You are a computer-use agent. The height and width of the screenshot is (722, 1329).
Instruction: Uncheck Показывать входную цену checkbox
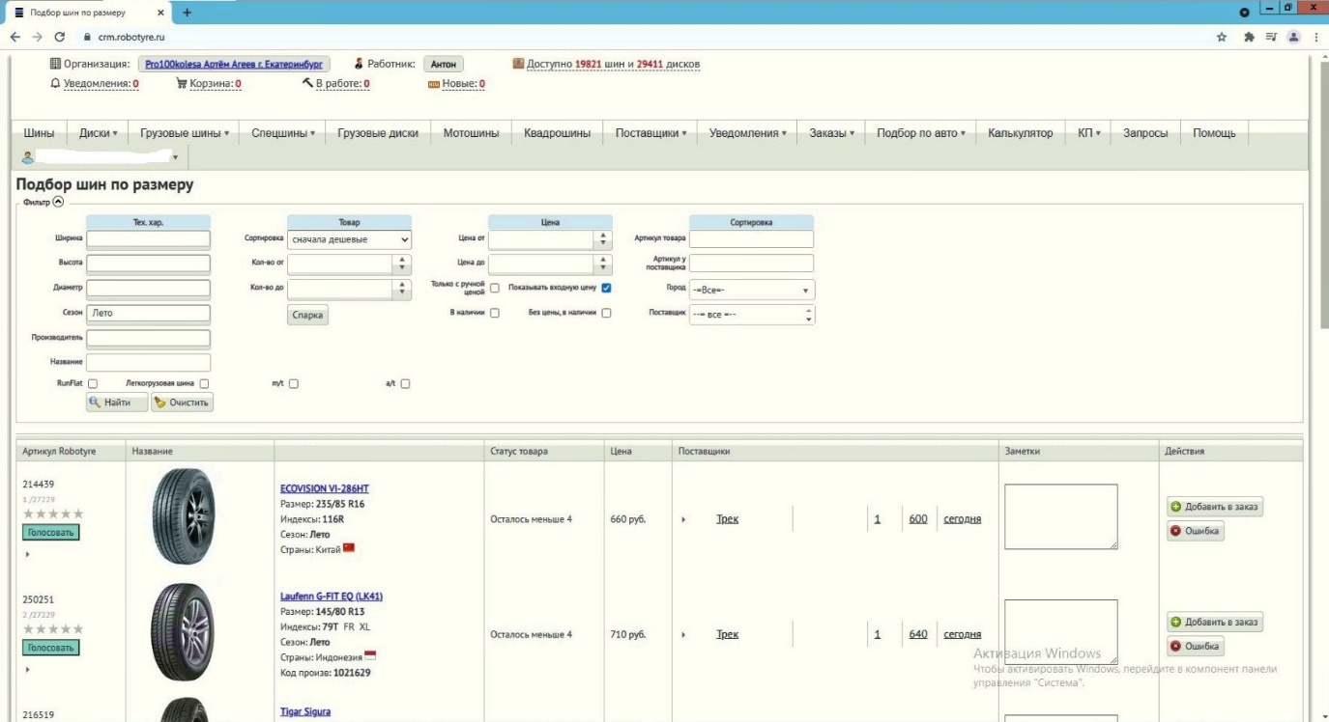click(607, 288)
